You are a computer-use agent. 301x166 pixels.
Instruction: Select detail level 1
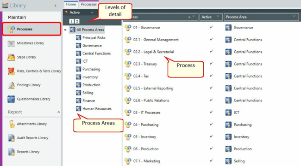[x=72, y=21]
